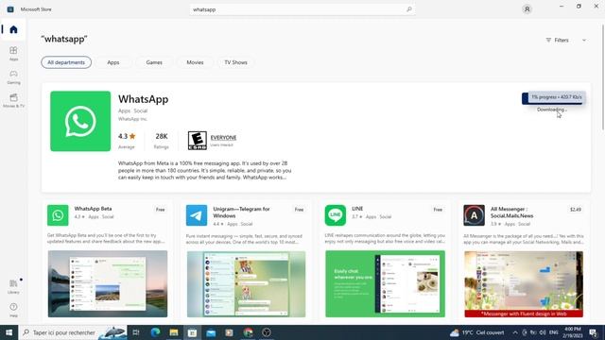Viewport: 605px width, 340px height.
Task: Click the weather 19°C Ciel couvert widget
Action: [476, 332]
